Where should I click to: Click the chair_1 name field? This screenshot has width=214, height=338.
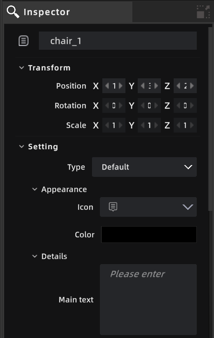point(118,41)
